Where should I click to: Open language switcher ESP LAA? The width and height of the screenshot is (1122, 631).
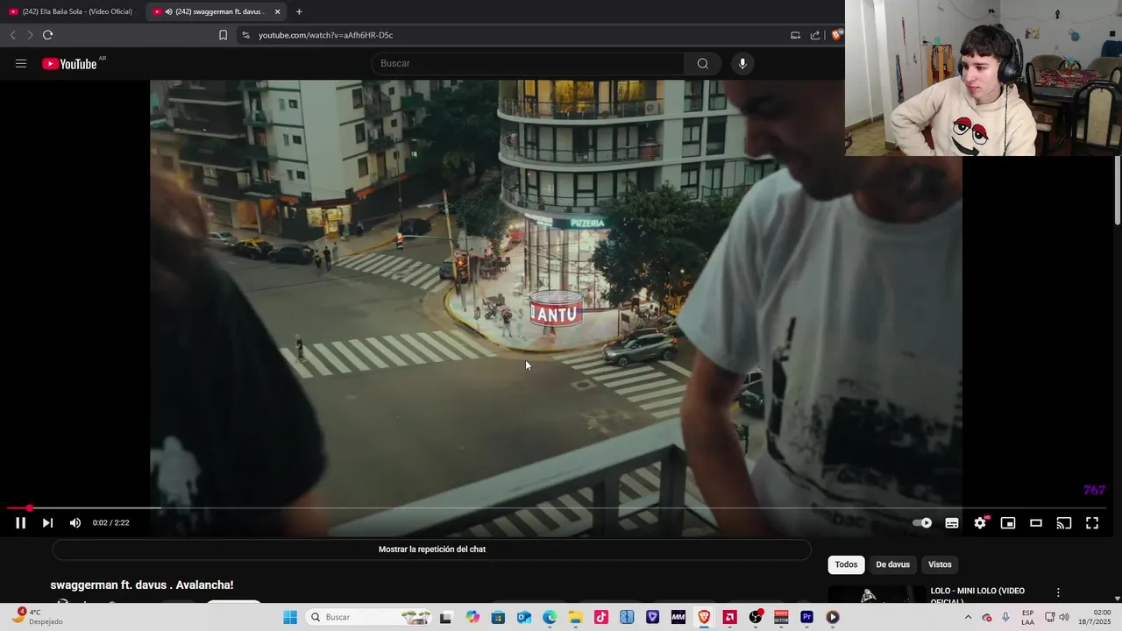[x=1027, y=617]
